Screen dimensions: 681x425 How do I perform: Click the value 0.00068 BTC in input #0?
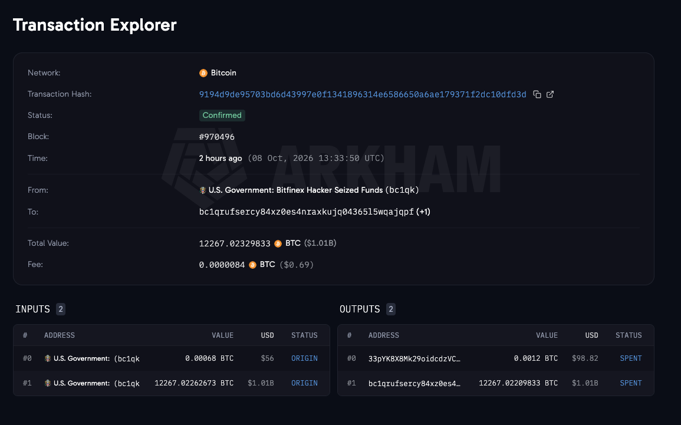pos(209,358)
